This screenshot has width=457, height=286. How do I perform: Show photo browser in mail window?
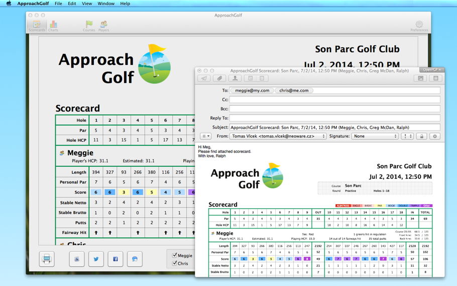click(x=420, y=78)
